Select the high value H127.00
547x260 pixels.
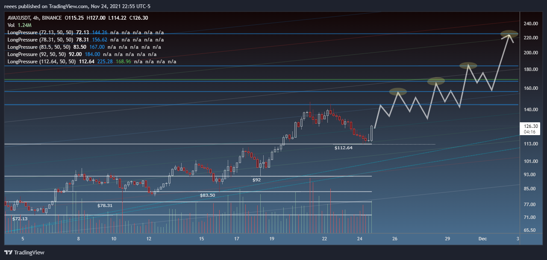96,18
